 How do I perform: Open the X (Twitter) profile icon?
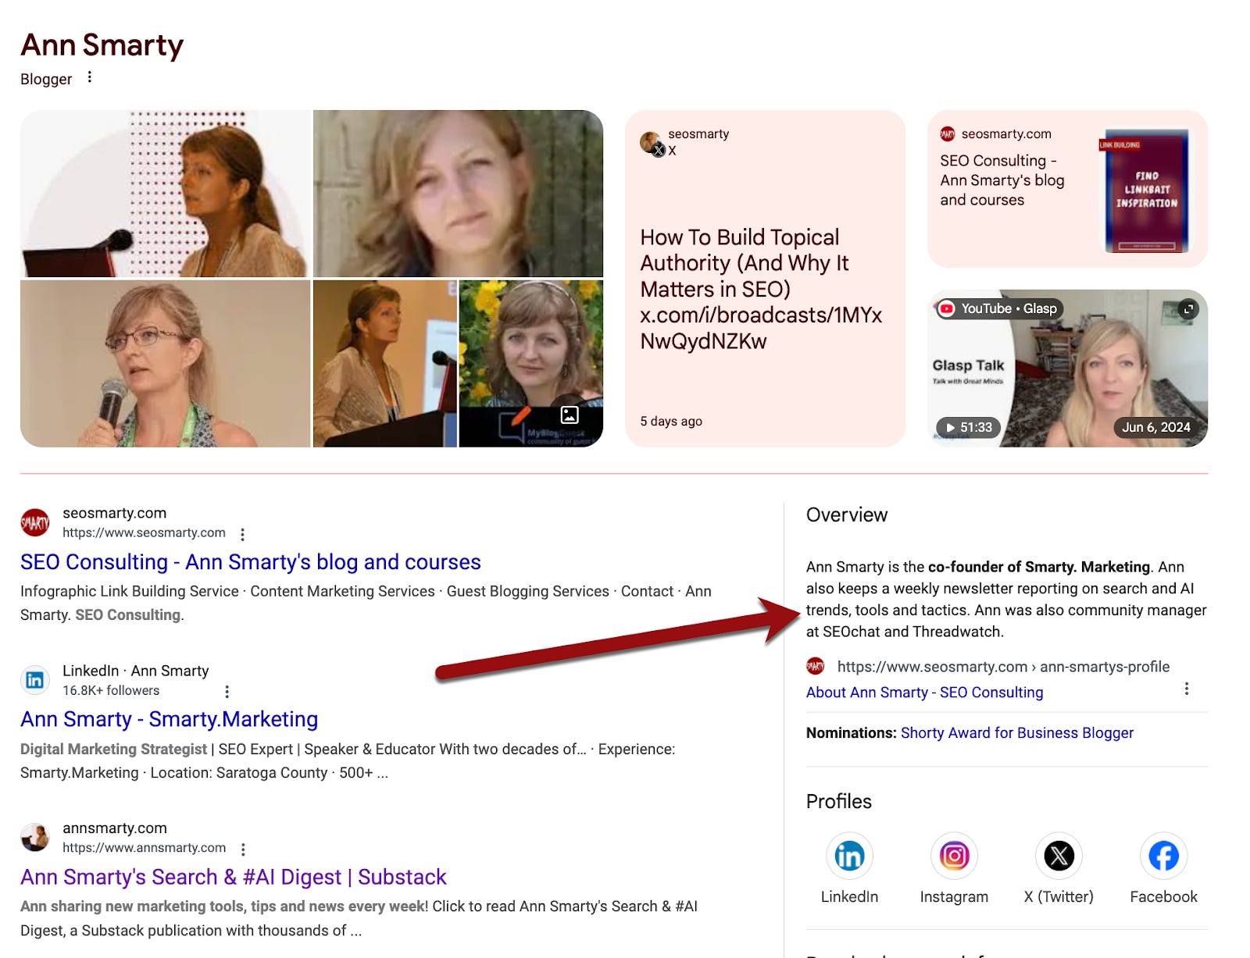tap(1059, 856)
